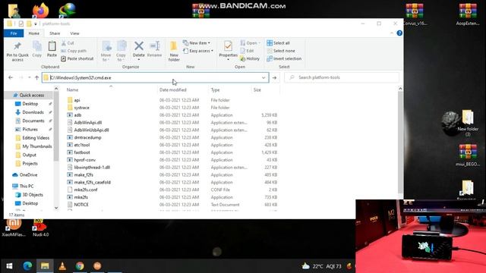This screenshot has height=273, width=486.
Task: Click the Cut command
Action: [68, 43]
